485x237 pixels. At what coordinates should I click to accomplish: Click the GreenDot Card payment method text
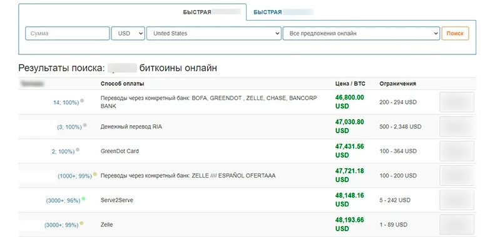[120, 151]
